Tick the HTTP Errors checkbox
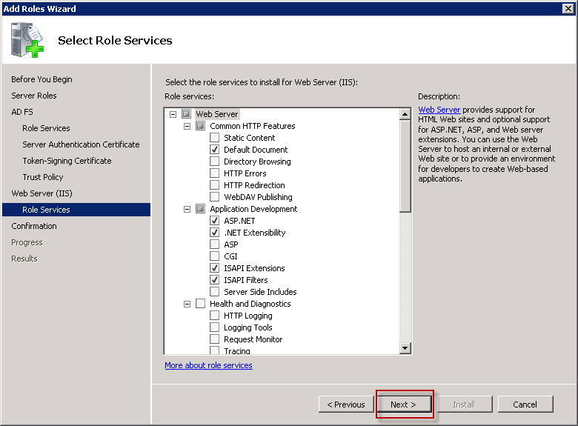This screenshot has width=578, height=426. pos(215,173)
